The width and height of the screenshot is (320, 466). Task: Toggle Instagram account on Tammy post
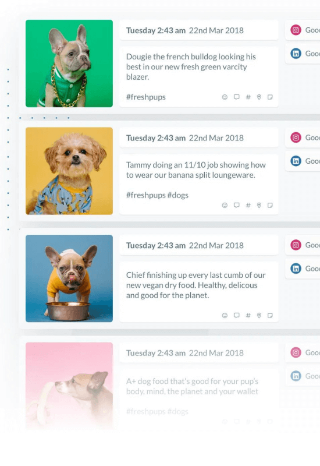click(303, 137)
